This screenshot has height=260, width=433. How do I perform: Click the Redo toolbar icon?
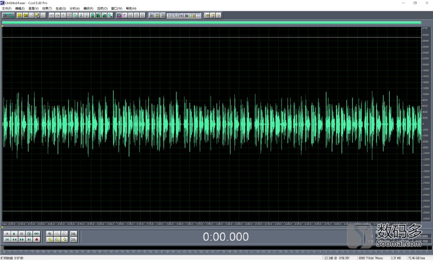click(x=57, y=16)
